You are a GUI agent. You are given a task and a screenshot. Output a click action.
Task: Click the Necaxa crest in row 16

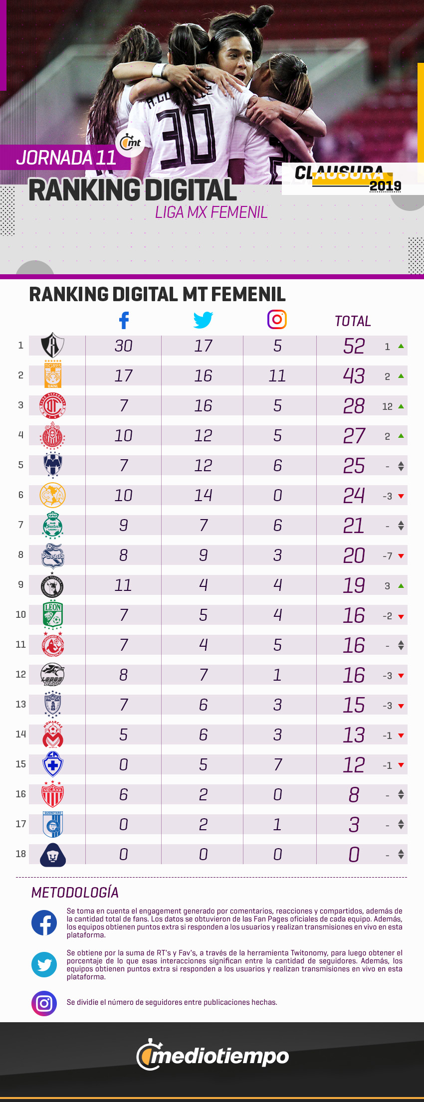[53, 794]
